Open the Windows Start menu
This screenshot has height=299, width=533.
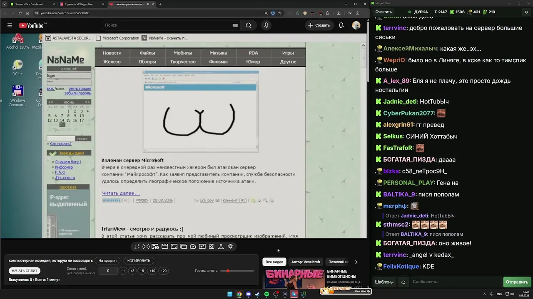coord(230,294)
